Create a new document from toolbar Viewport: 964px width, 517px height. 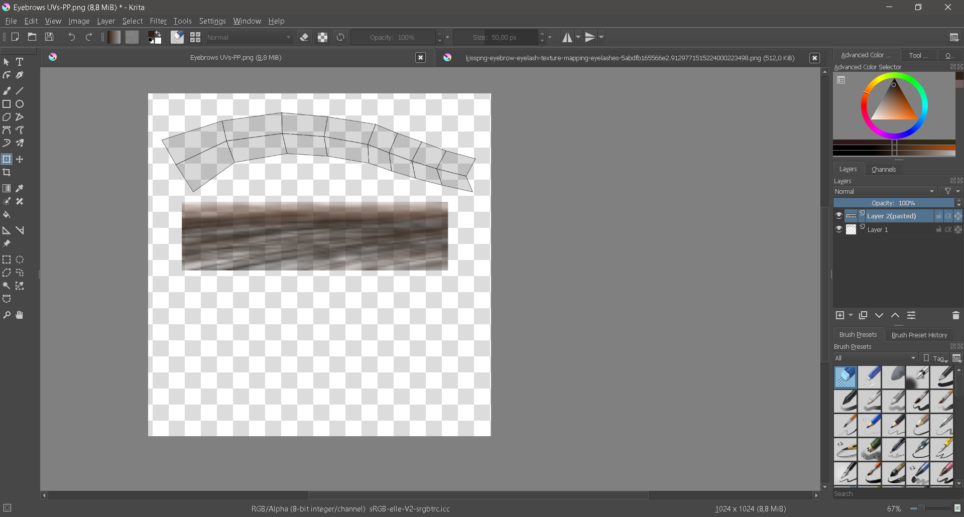point(15,37)
